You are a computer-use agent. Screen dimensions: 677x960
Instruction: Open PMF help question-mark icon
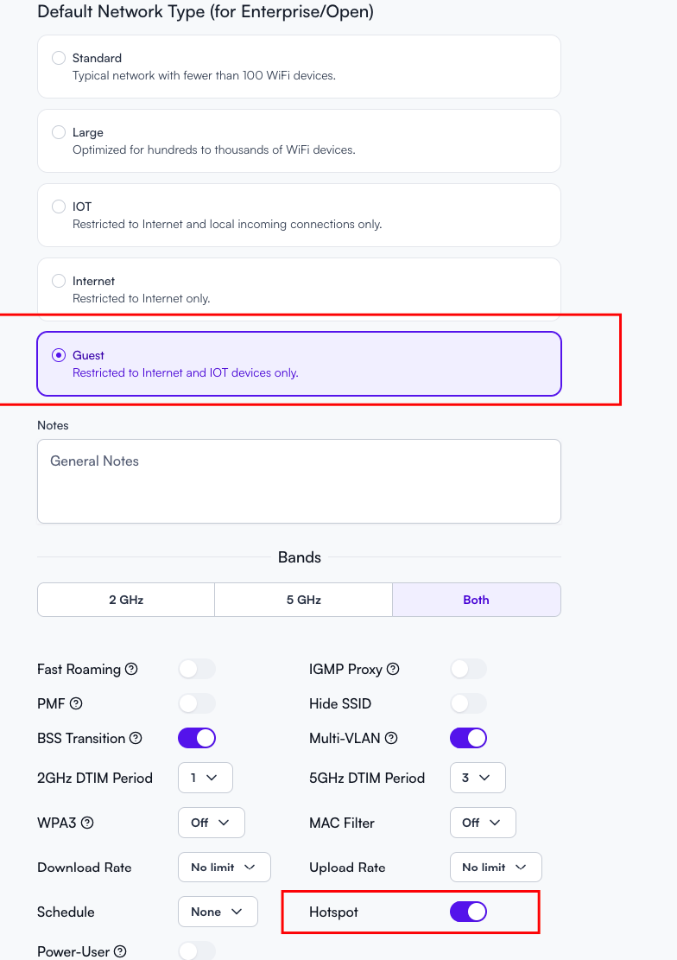pos(76,703)
